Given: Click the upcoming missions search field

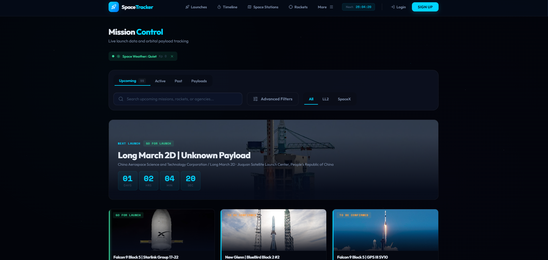Looking at the screenshot, I should 178,99.
